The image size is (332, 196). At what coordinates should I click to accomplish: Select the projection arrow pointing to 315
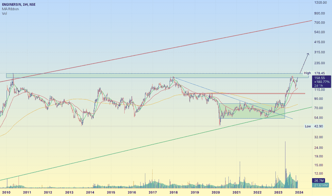click(x=304, y=63)
